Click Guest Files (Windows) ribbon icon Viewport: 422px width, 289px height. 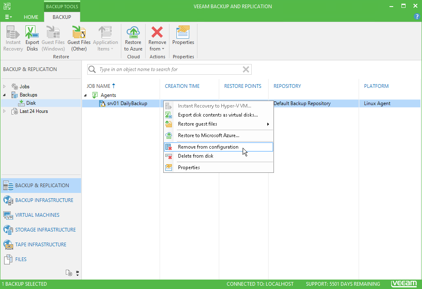53,38
